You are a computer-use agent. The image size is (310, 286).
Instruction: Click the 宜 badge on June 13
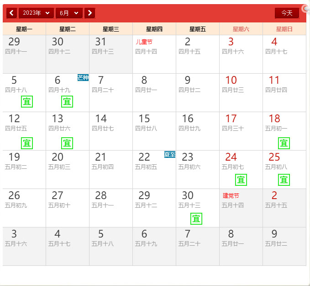(x=67, y=143)
